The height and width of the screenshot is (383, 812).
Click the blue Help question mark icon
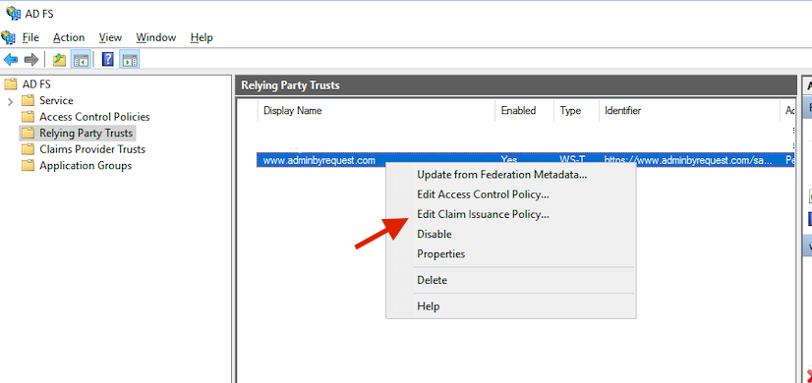108,60
